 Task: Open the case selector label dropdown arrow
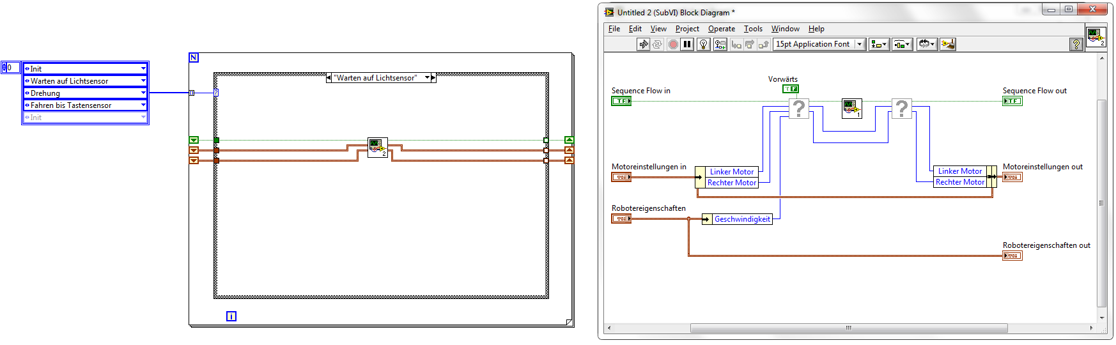(427, 78)
